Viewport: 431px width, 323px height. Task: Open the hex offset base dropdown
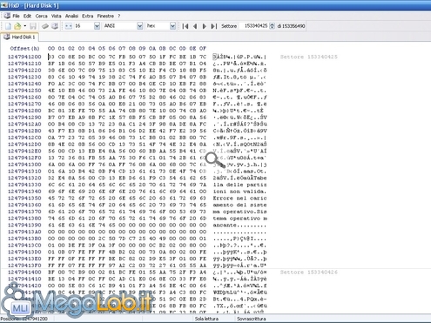coord(172,26)
